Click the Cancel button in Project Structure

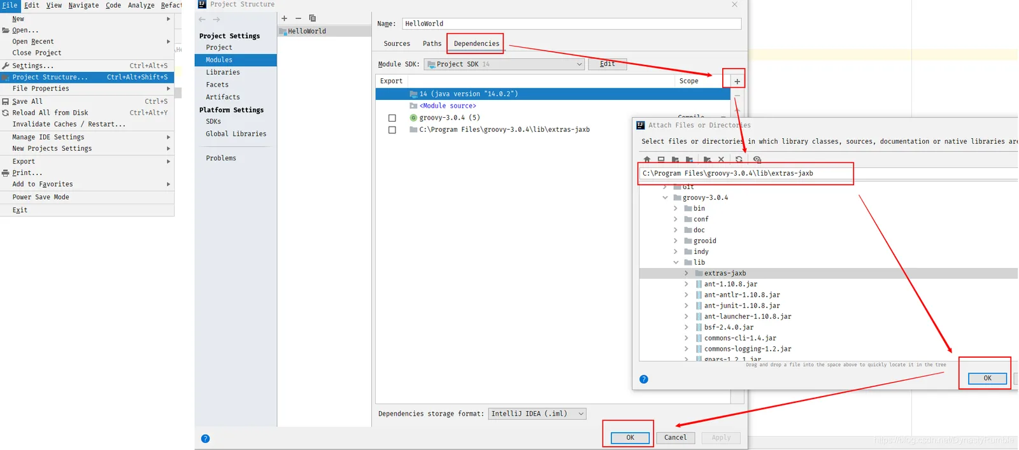point(675,438)
